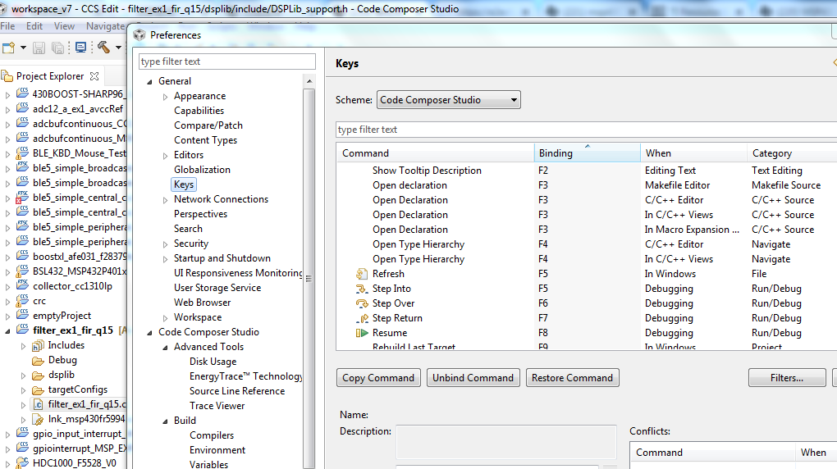Click the Save All toolbar icon
837x469 pixels.
coord(57,48)
